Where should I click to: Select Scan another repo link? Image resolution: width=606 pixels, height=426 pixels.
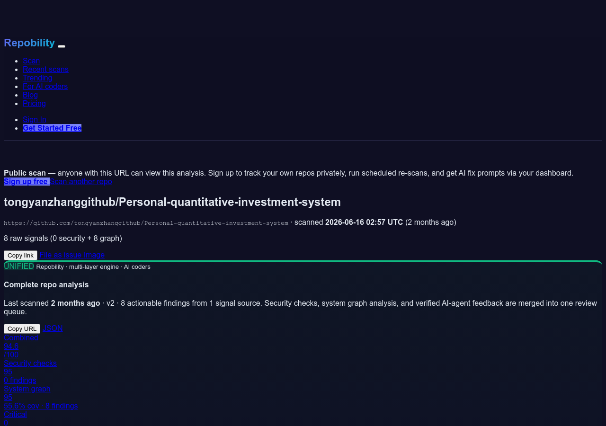click(x=81, y=181)
